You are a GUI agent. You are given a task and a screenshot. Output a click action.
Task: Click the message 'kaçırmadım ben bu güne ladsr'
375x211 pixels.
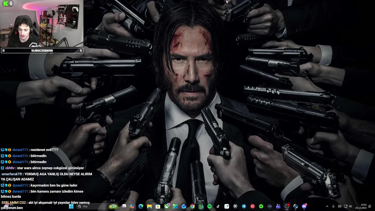point(54,186)
